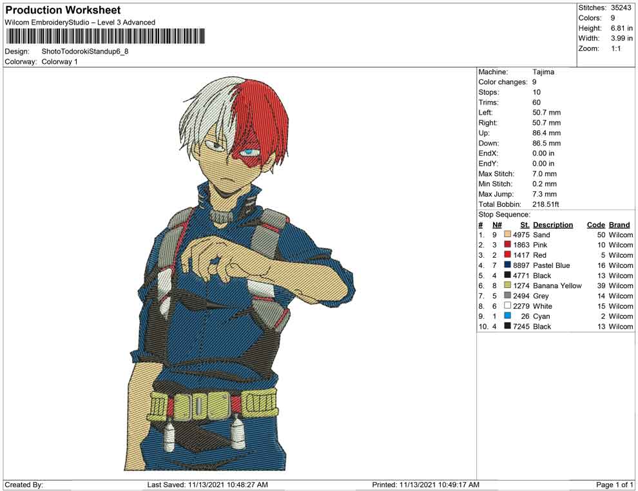The height and width of the screenshot is (491, 638).
Task: Click the Black swatch with 7245 stitches
Action: (508, 327)
